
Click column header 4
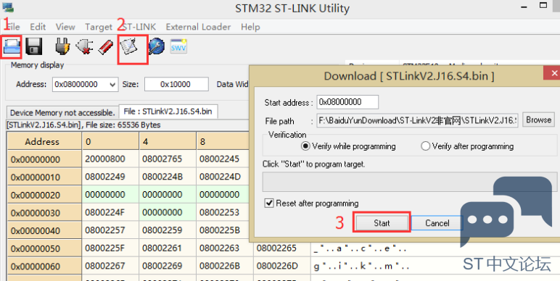pyautogui.click(x=168, y=141)
